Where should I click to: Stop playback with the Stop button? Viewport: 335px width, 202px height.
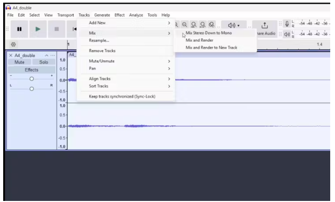point(56,29)
